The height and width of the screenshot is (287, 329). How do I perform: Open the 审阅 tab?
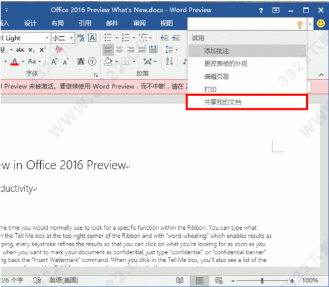point(139,23)
